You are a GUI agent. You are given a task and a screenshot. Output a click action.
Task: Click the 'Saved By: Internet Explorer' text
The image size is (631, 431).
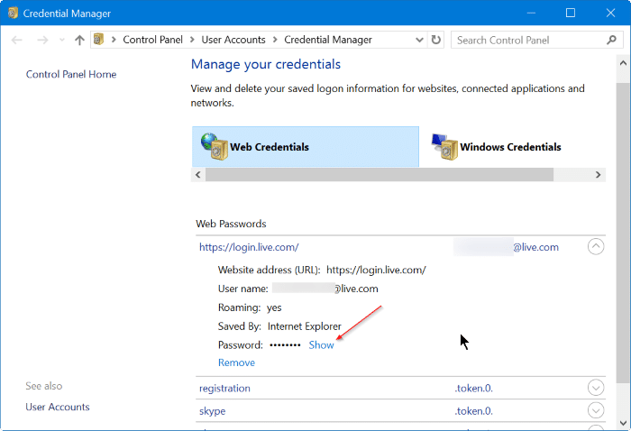279,326
